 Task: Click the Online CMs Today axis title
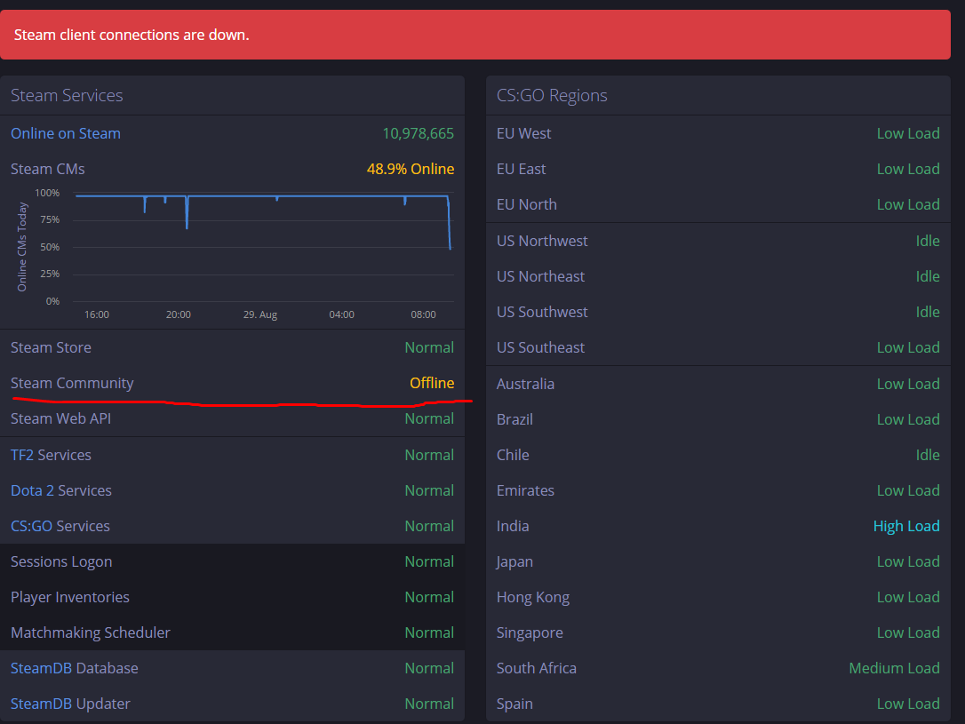(x=22, y=247)
